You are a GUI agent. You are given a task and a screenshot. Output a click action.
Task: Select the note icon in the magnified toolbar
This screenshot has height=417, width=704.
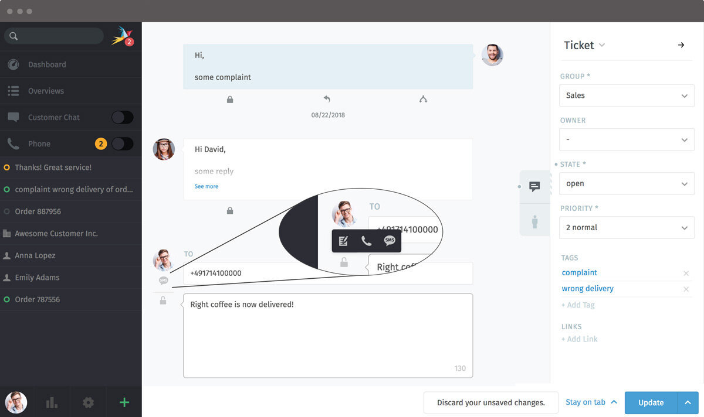(343, 240)
